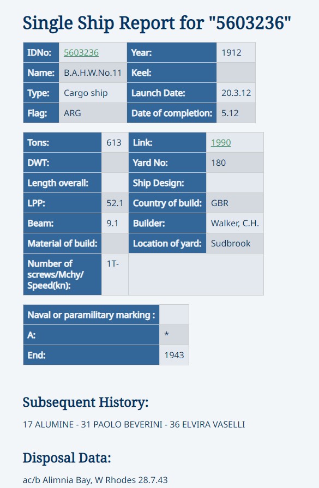
Task: Click the Beam value 9.1
Action: pos(112,224)
